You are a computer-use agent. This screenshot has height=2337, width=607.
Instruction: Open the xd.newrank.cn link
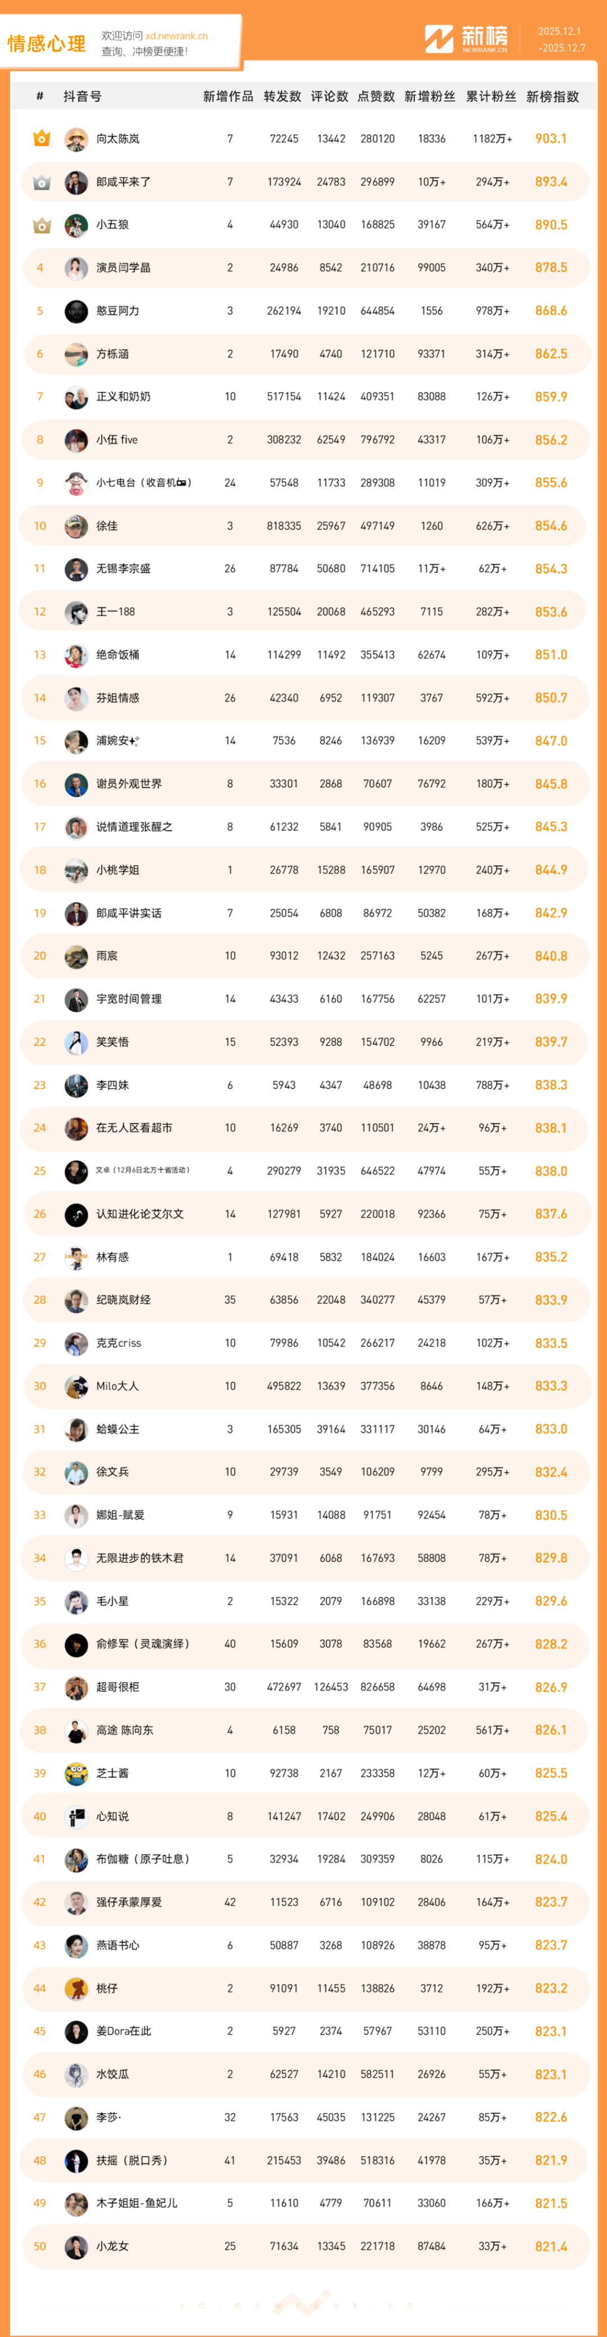[176, 37]
